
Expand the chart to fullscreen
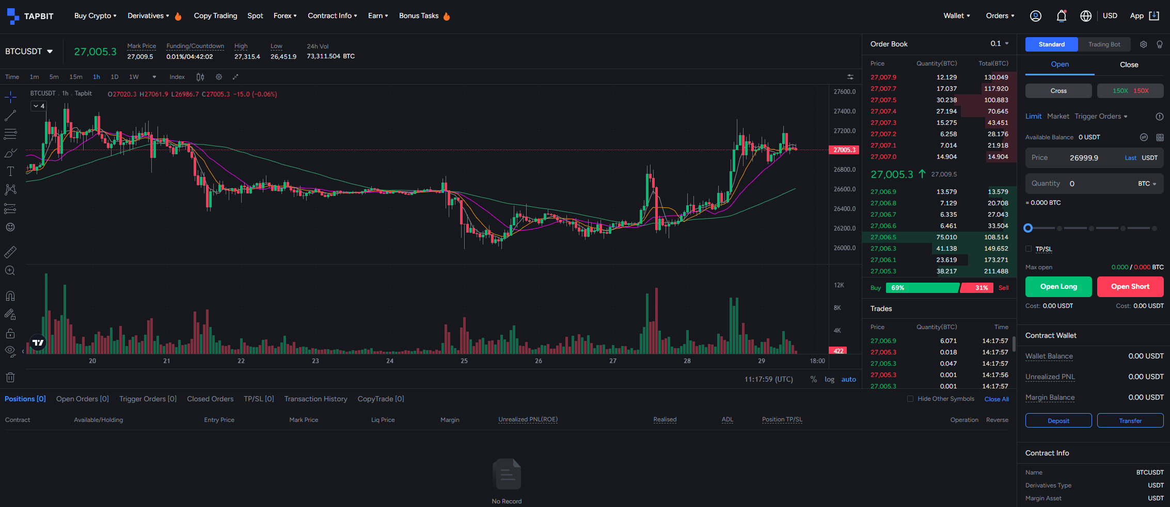pos(235,77)
